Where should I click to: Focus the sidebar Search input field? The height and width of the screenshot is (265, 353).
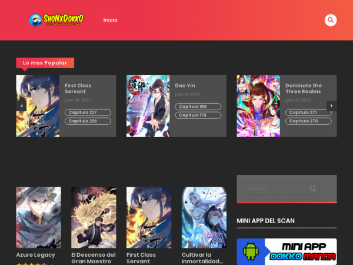point(275,188)
